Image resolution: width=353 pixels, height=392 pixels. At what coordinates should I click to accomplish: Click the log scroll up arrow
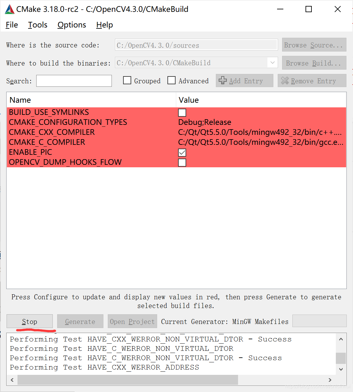341,339
